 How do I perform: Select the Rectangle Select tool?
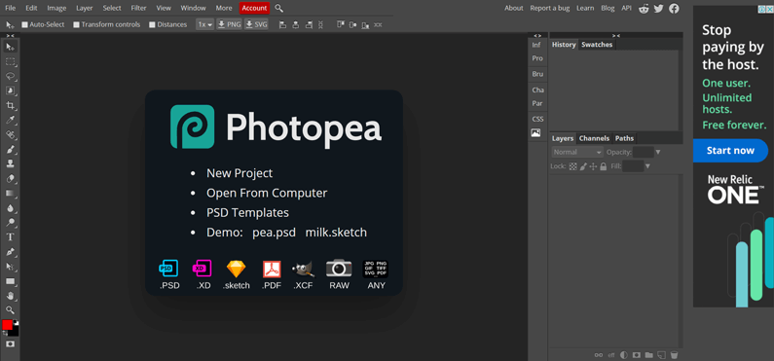pyautogui.click(x=10, y=61)
